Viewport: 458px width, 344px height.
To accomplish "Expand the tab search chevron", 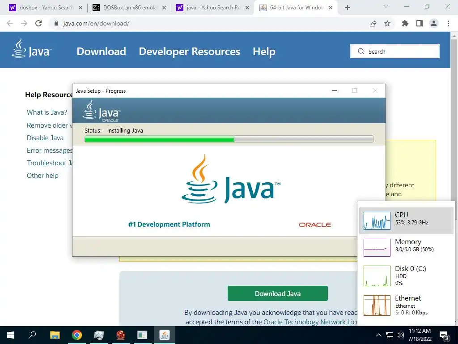I will click(x=386, y=6).
